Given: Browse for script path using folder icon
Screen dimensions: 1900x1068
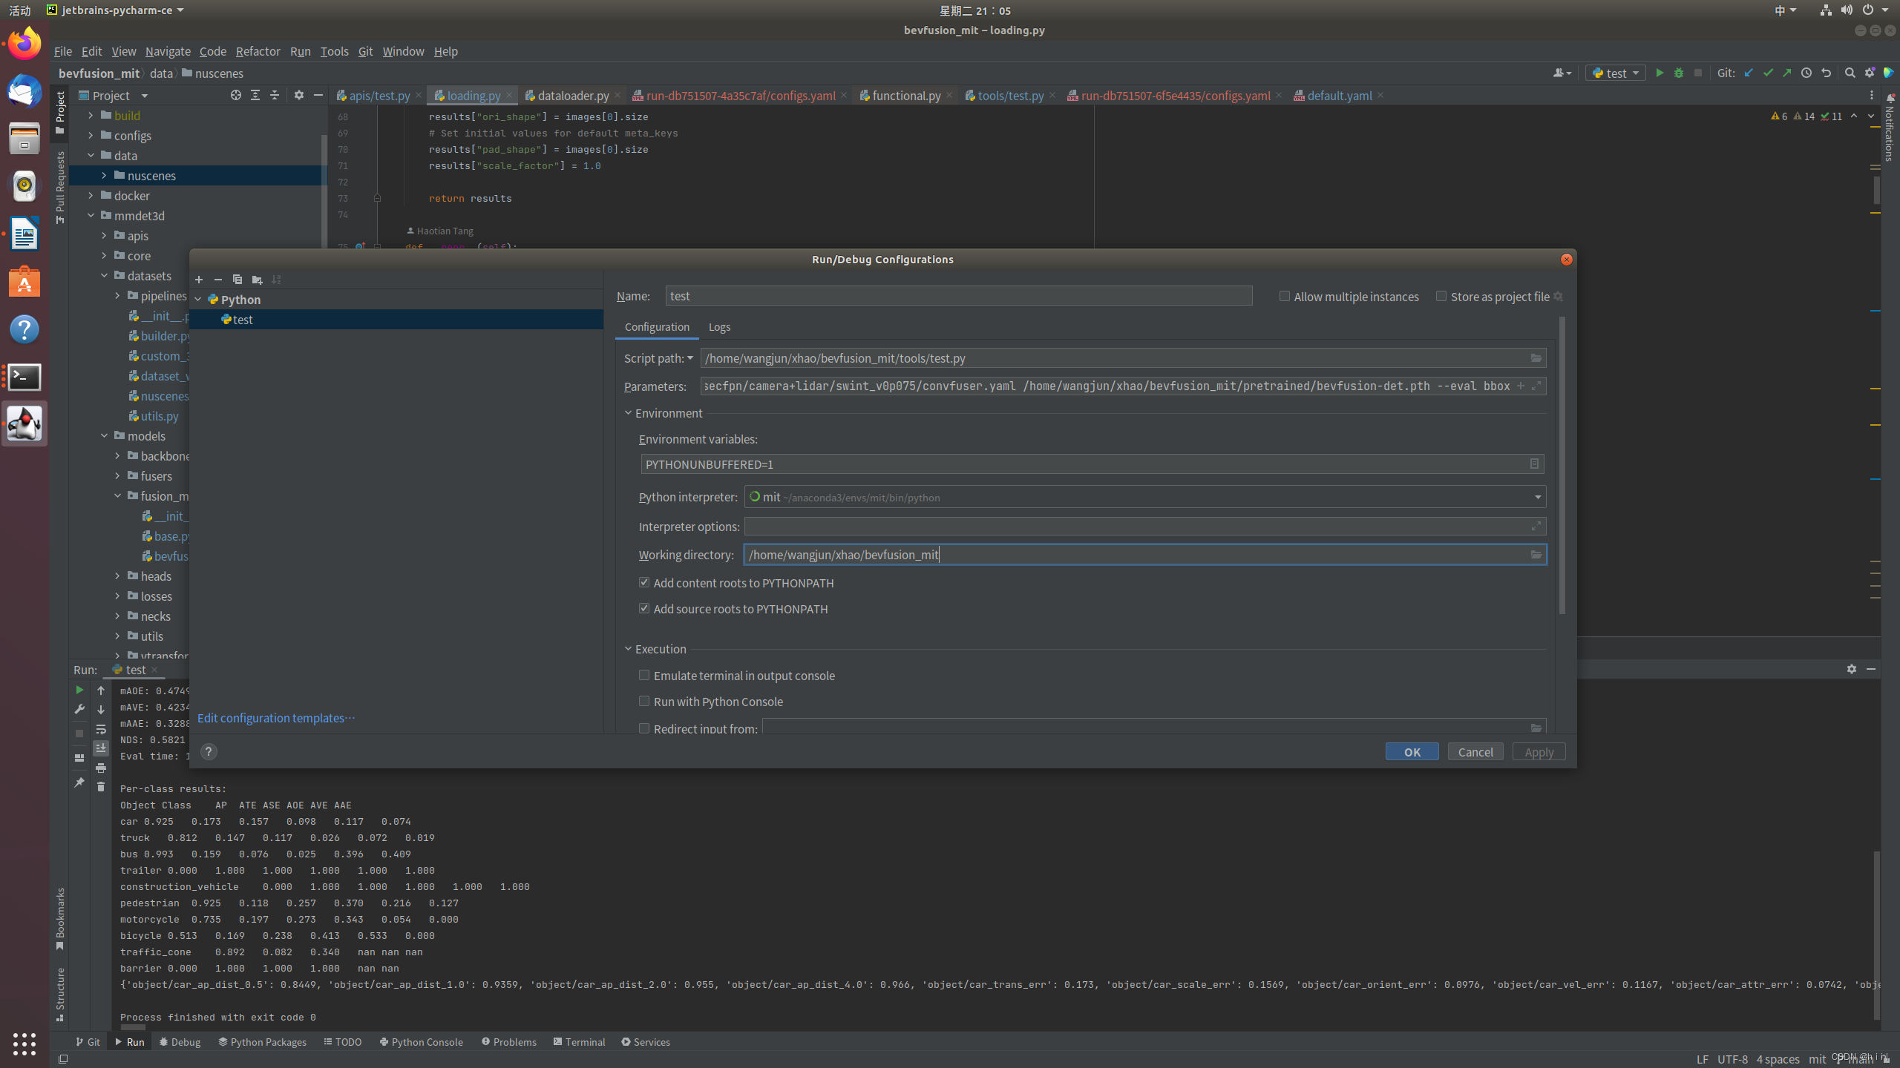Looking at the screenshot, I should coord(1536,358).
